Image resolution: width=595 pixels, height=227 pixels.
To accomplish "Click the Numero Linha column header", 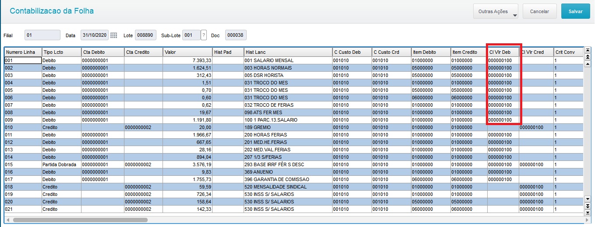I will pos(23,52).
